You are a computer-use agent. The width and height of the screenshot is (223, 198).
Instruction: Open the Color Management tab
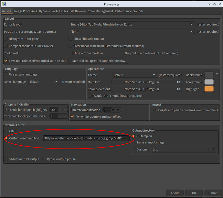(x=101, y=11)
